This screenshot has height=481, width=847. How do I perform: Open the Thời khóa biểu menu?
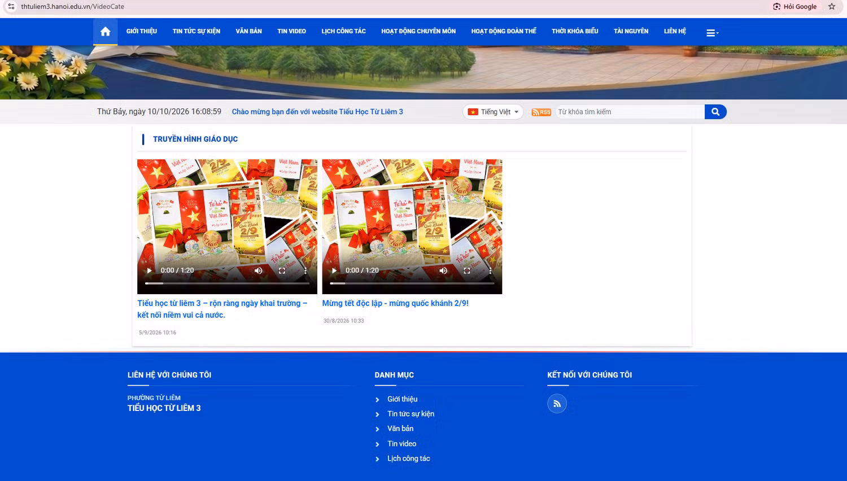(575, 32)
